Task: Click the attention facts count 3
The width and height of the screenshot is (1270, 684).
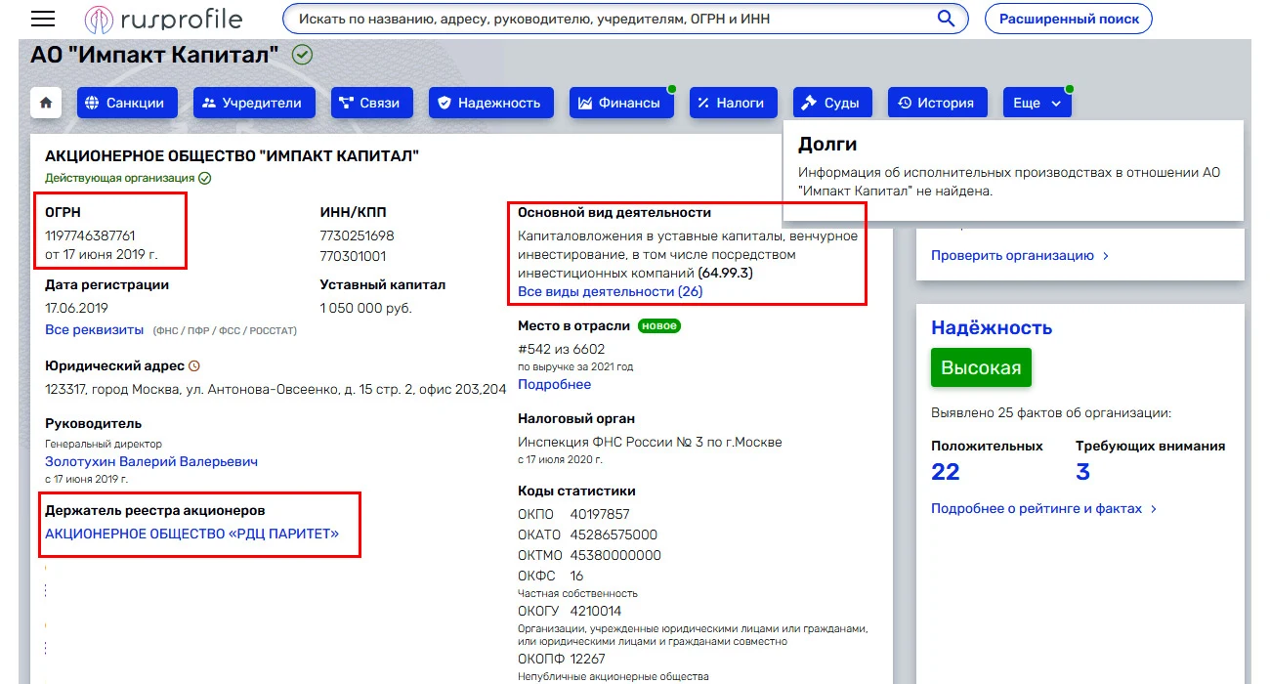Action: 1082,472
